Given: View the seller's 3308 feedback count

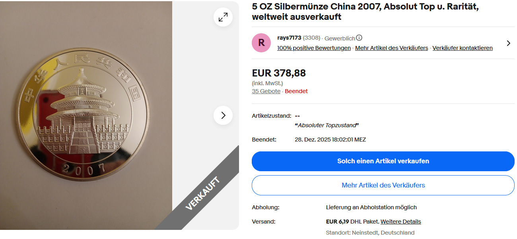Looking at the screenshot, I should 311,38.
